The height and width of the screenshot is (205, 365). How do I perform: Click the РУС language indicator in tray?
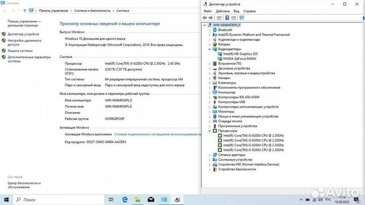328,199
